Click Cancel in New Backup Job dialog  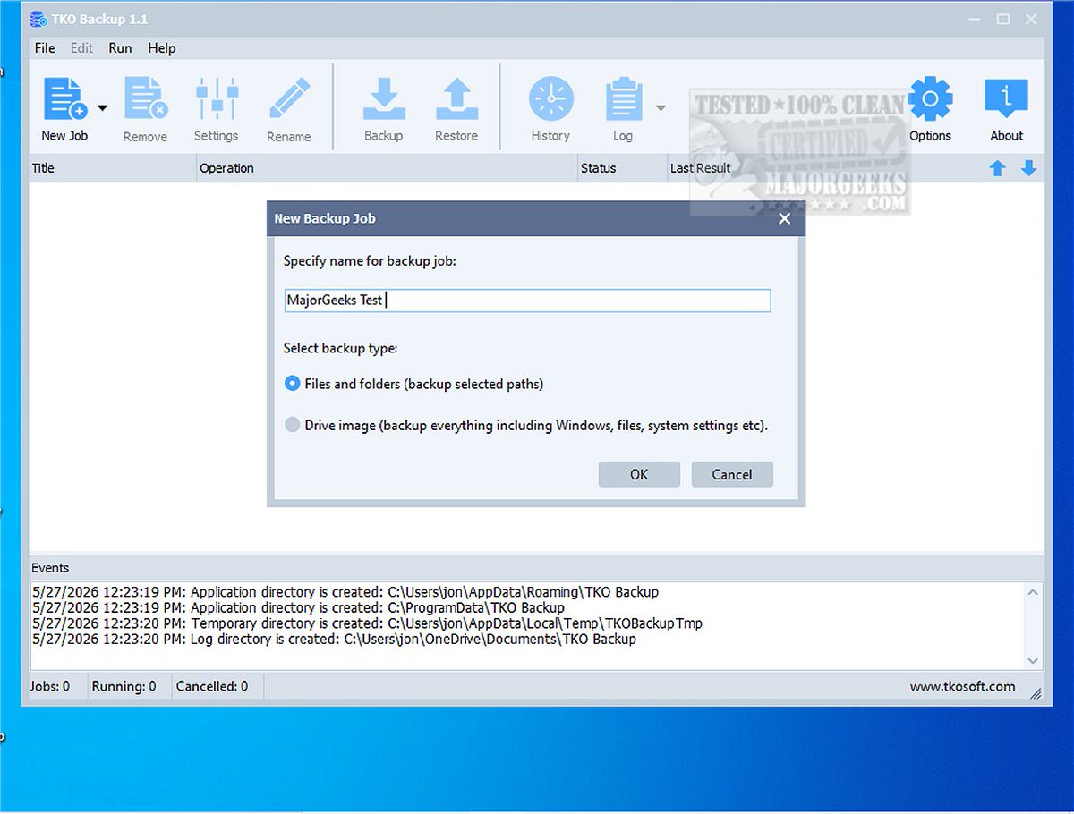click(x=732, y=474)
